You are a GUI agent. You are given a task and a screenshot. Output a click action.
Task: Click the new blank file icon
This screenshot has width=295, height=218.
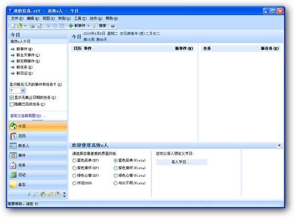[x=13, y=26]
